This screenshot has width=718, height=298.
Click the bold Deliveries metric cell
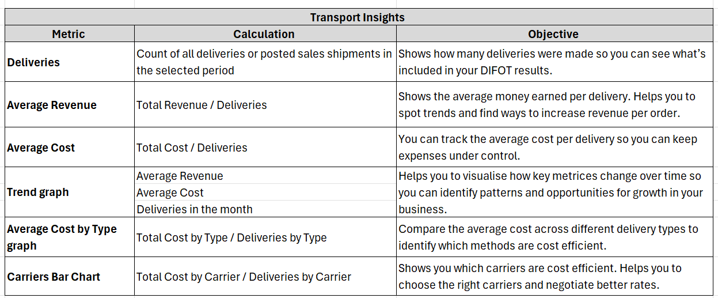pos(33,62)
